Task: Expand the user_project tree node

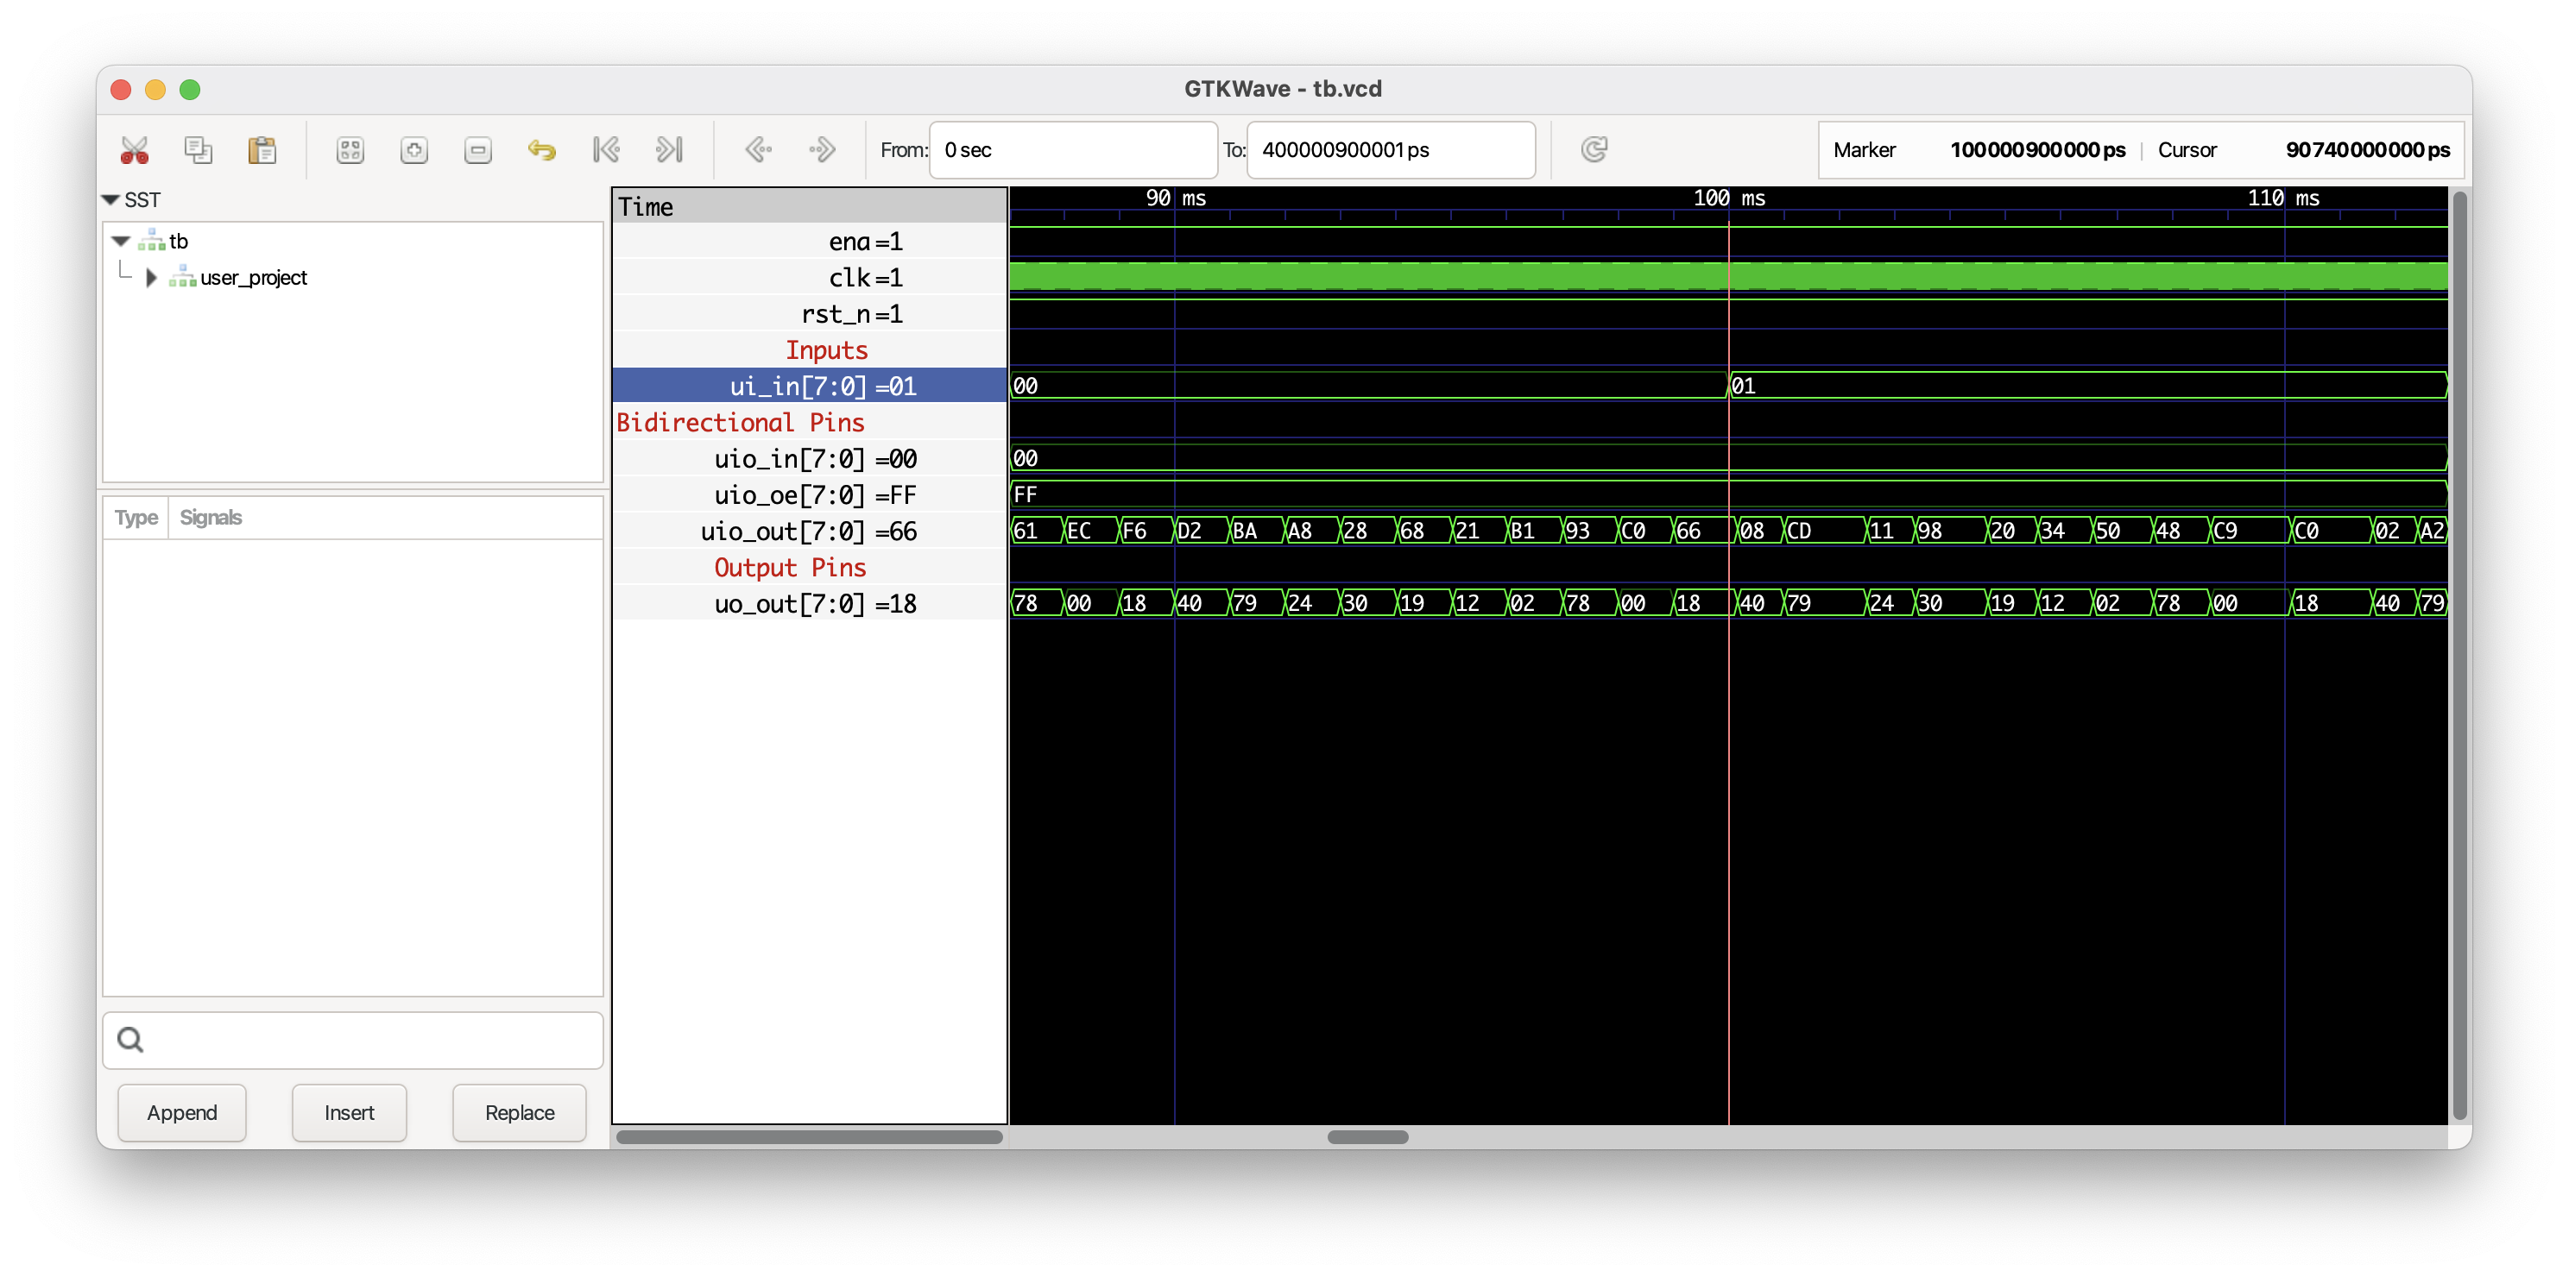Action: [152, 278]
